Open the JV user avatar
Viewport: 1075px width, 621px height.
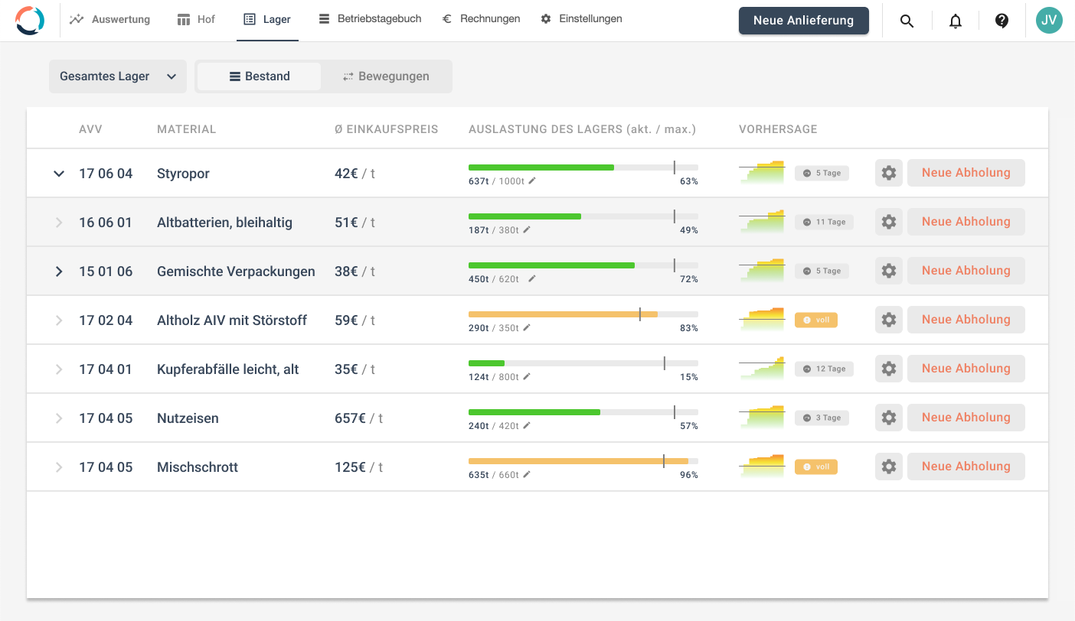(x=1049, y=21)
